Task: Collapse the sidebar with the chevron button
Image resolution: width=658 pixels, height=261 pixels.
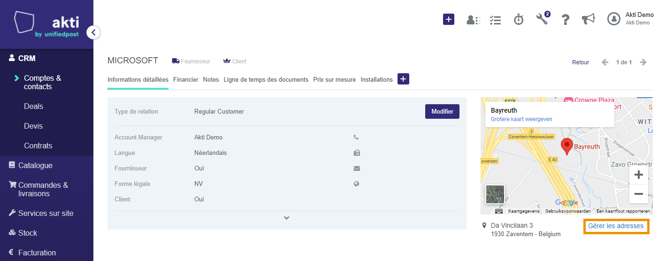Action: pos(93,32)
